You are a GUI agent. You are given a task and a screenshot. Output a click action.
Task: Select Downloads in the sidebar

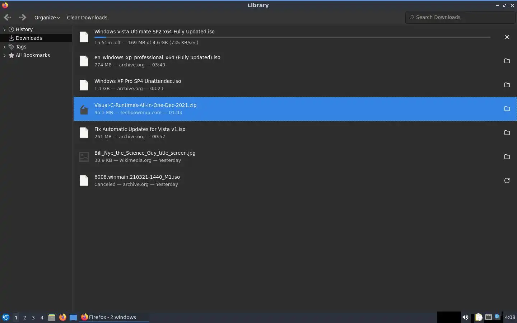coord(29,38)
